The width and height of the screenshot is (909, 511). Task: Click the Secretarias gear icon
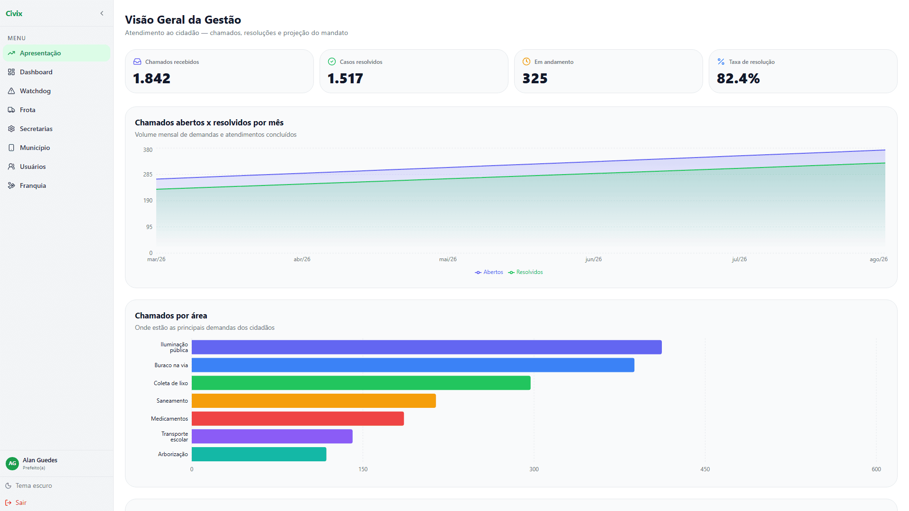11,129
